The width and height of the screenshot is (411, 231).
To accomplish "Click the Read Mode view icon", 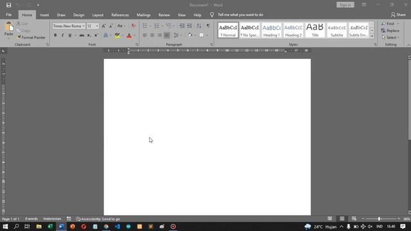I will (x=329, y=219).
